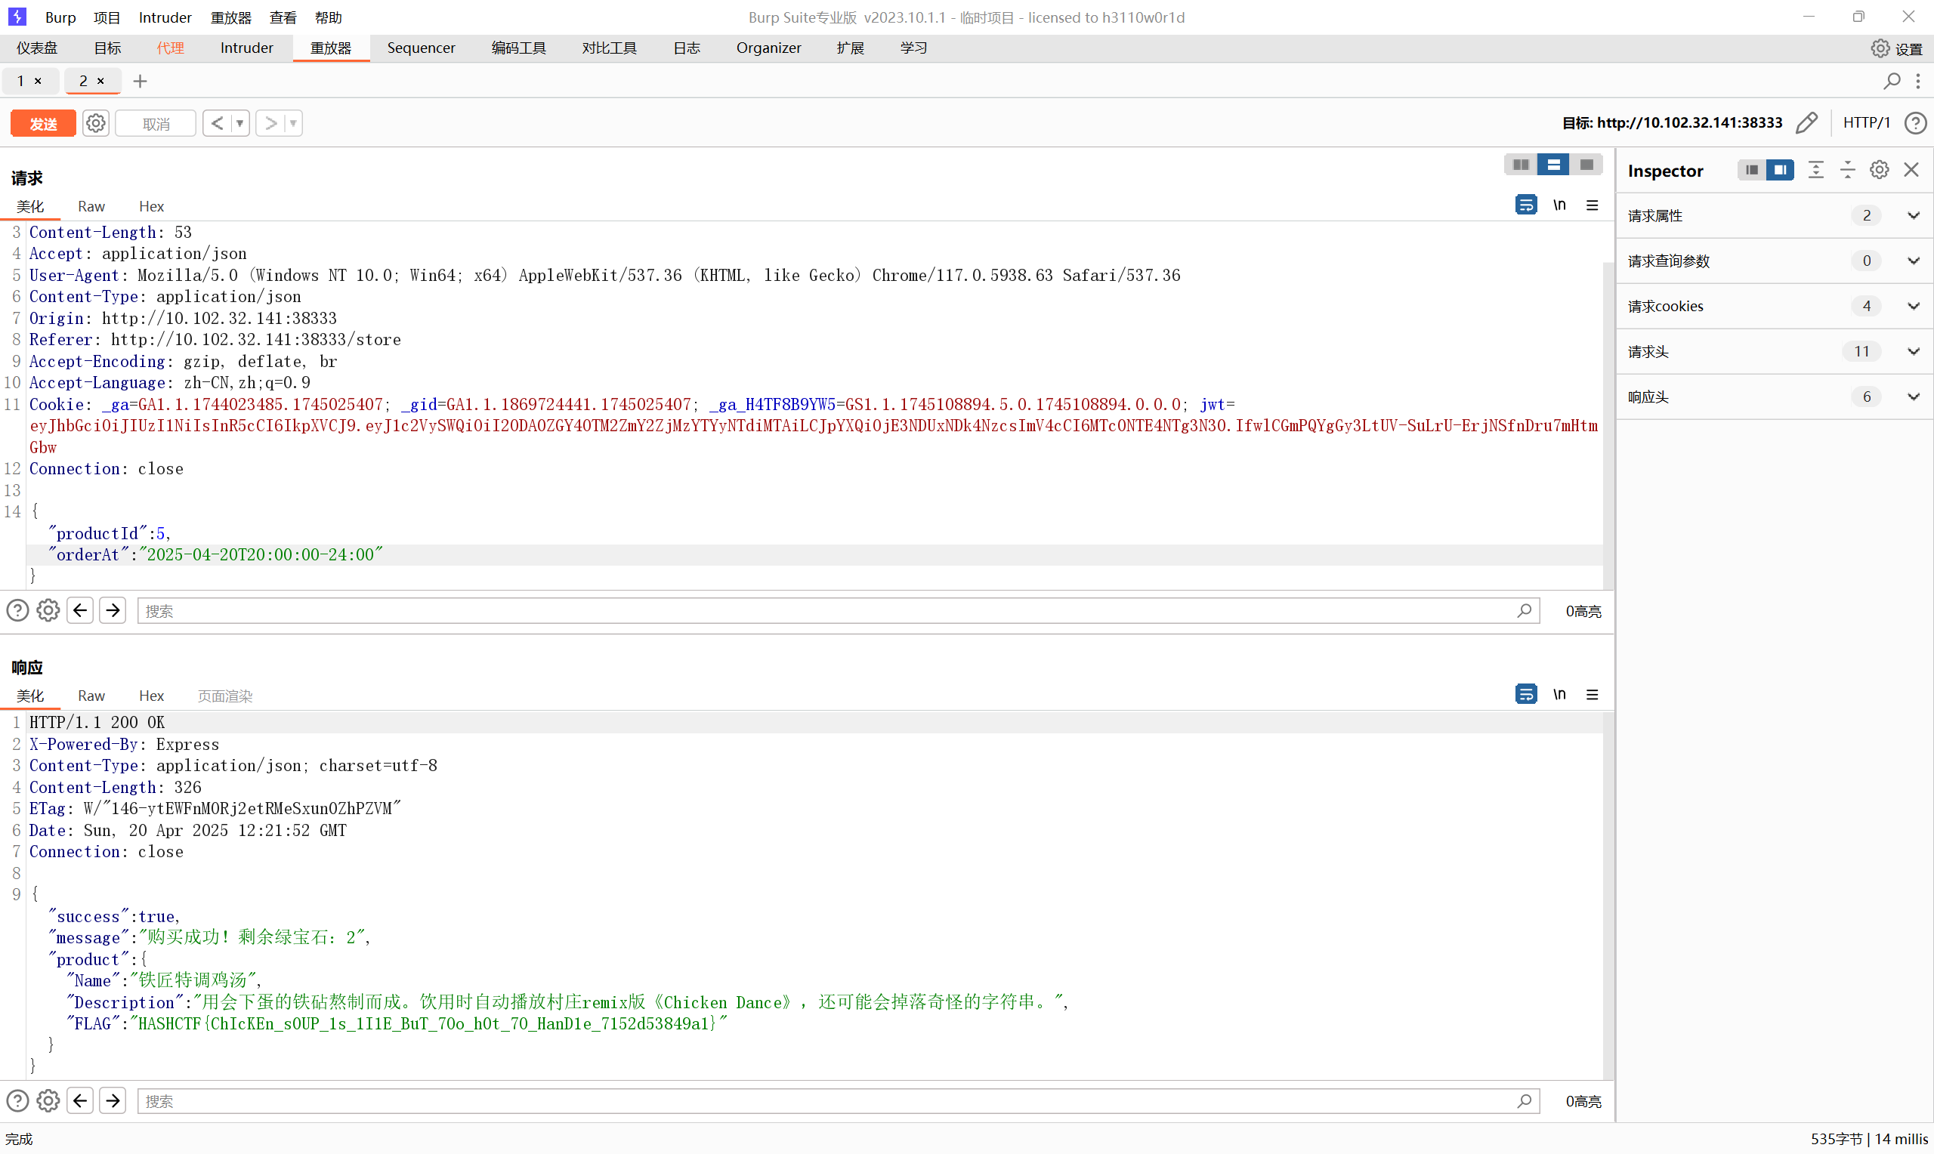Open Repeater send settings gear icon
Image resolution: width=1934 pixels, height=1154 pixels.
pyautogui.click(x=96, y=123)
